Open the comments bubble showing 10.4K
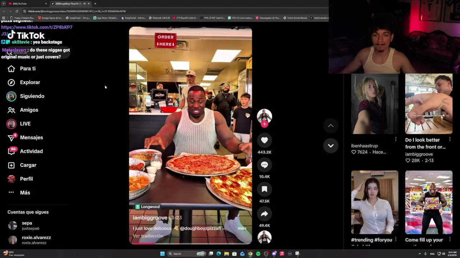 click(264, 165)
